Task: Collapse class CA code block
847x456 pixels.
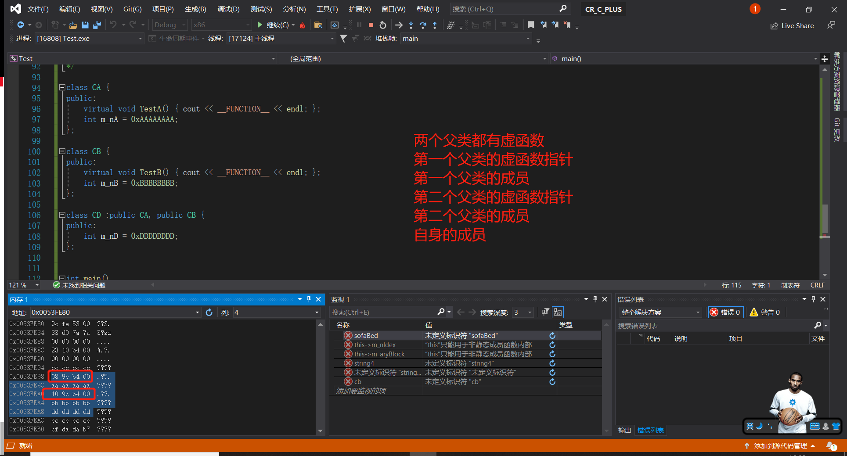Action: tap(62, 87)
